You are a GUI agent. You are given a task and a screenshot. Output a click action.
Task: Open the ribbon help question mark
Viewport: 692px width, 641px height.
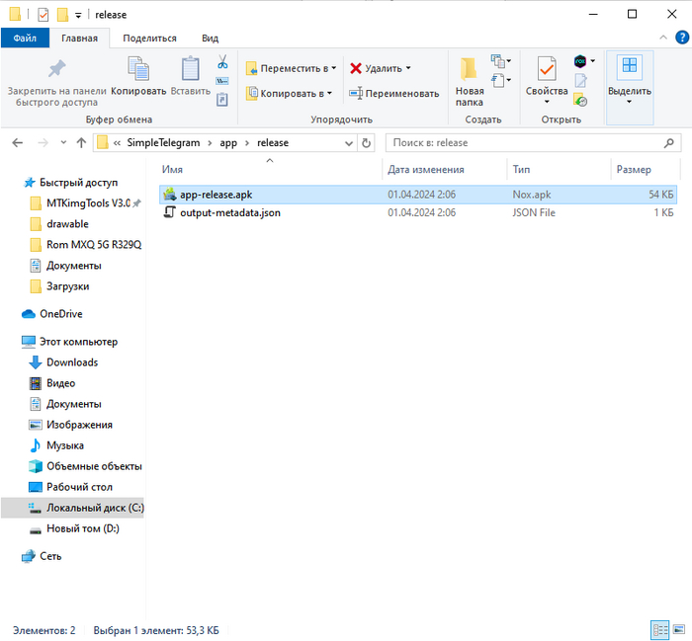[679, 39]
